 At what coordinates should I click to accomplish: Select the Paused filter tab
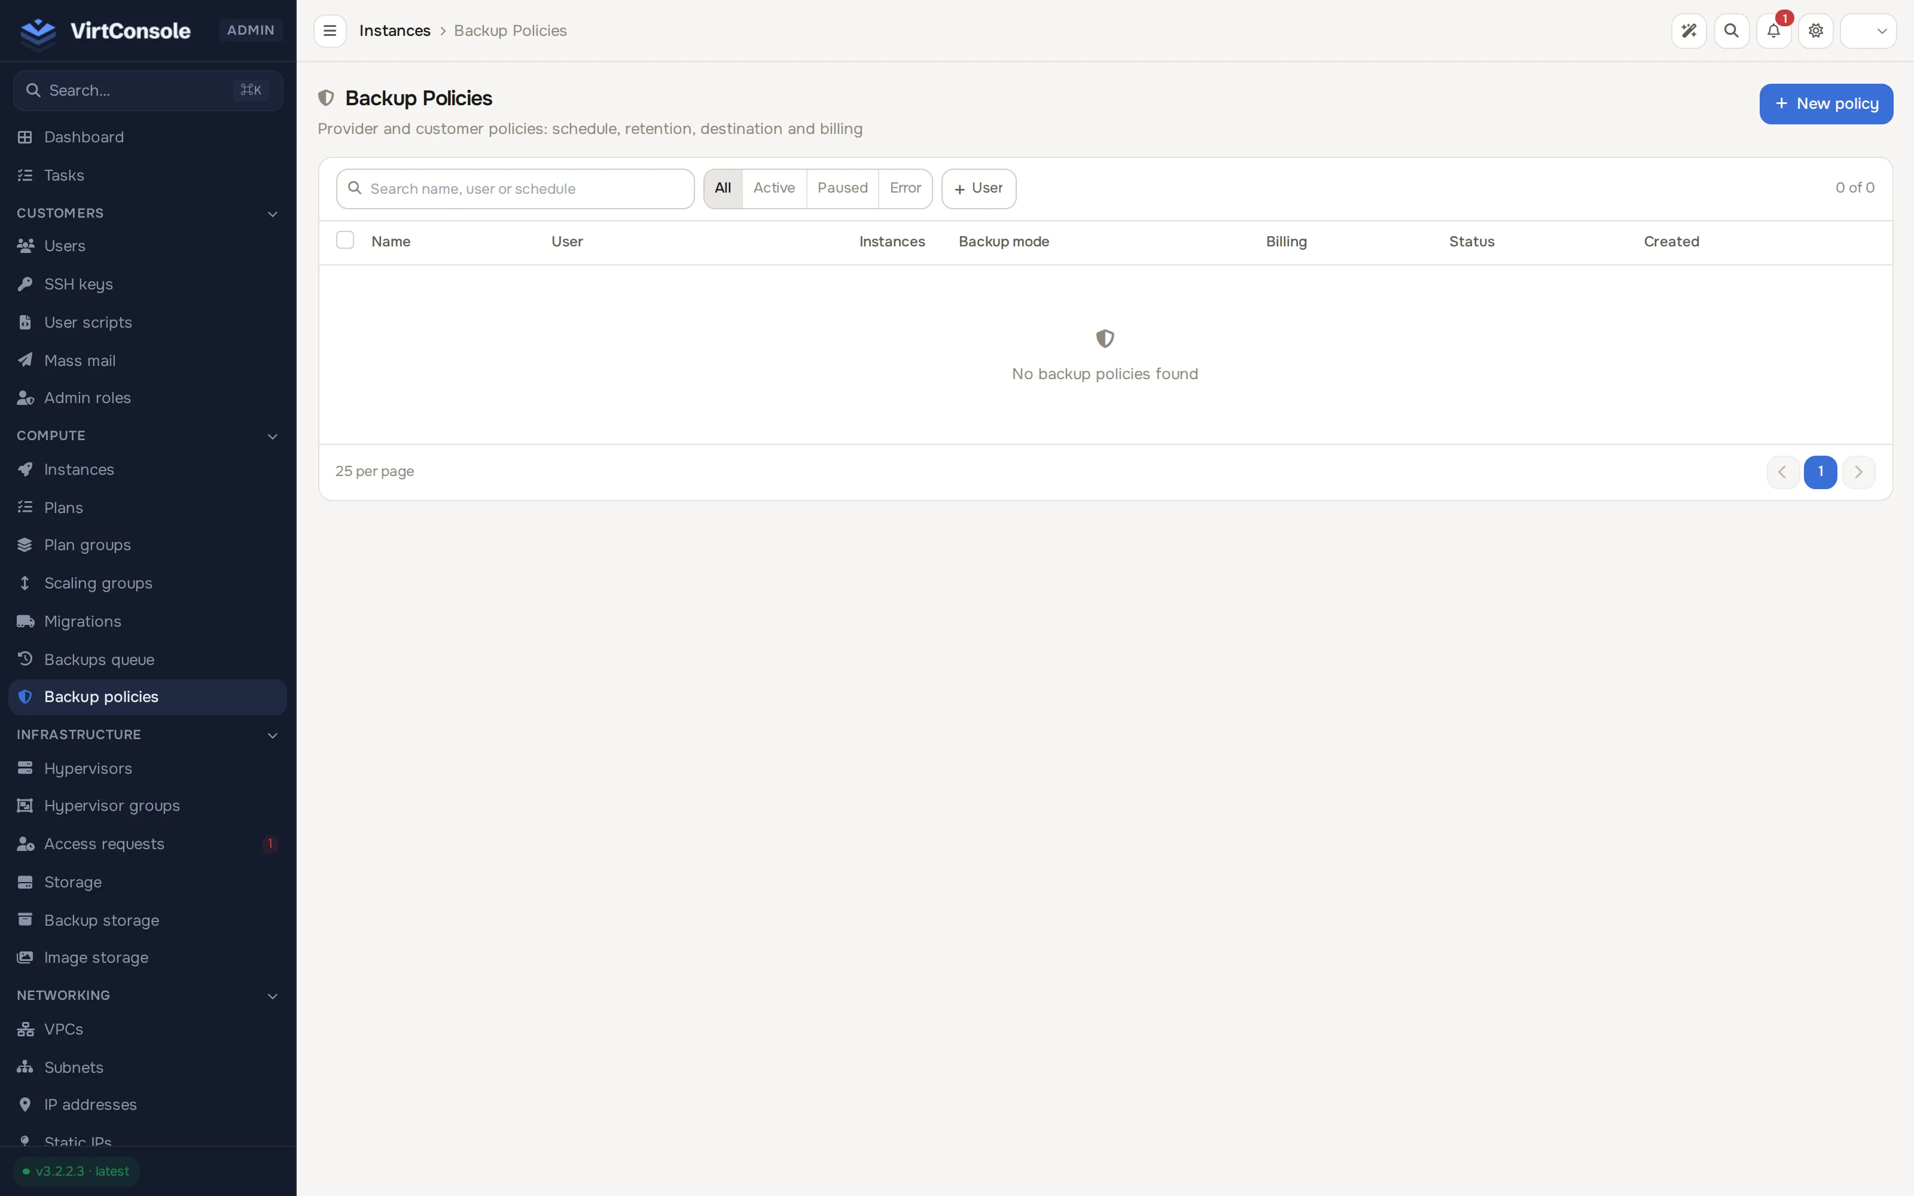tap(842, 188)
